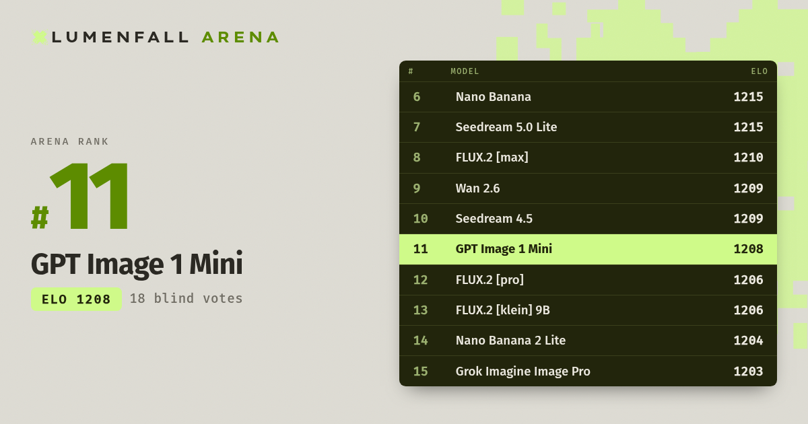Open the Seedream 5.0 Lite entry
Screen dimensions: 808x424
coord(588,127)
